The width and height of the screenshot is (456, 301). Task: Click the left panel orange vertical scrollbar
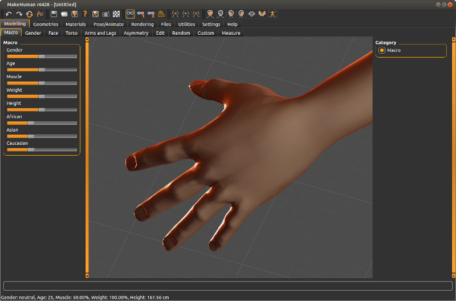87,157
